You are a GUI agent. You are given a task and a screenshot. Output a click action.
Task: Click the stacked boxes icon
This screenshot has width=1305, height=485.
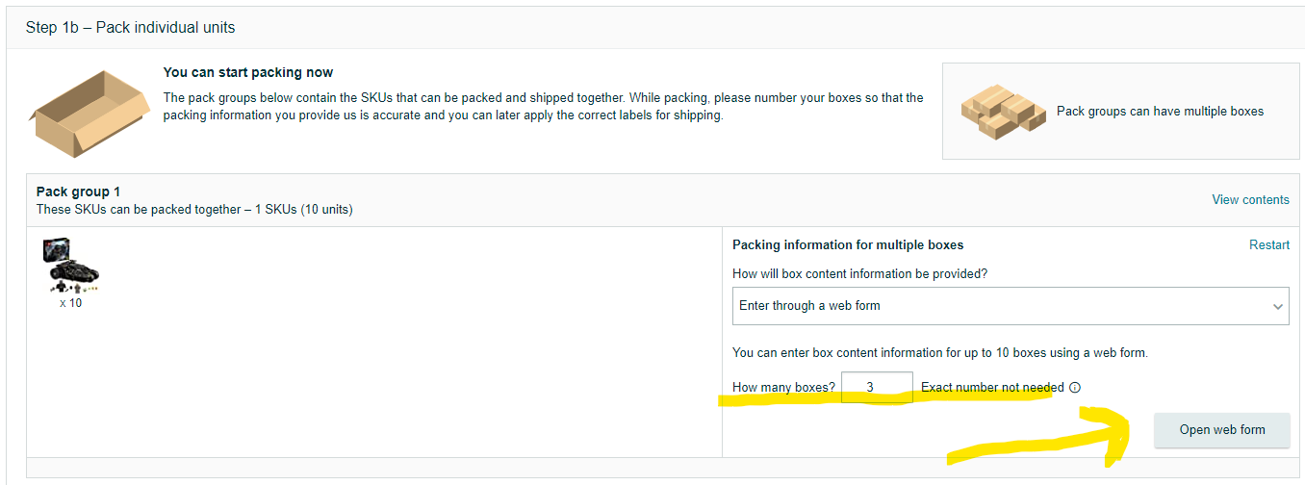(1003, 111)
